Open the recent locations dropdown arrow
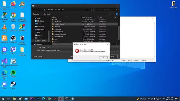 click(40, 10)
